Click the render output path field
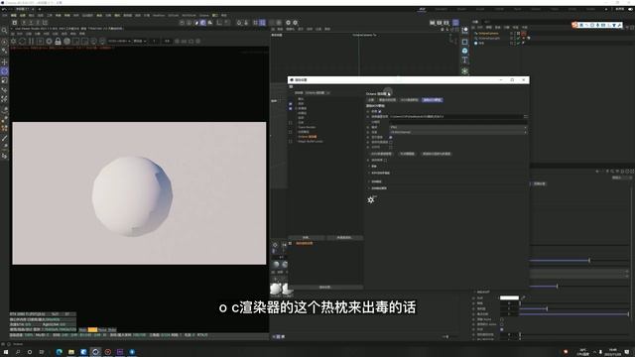This screenshot has height=357, width=635. [x=456, y=117]
